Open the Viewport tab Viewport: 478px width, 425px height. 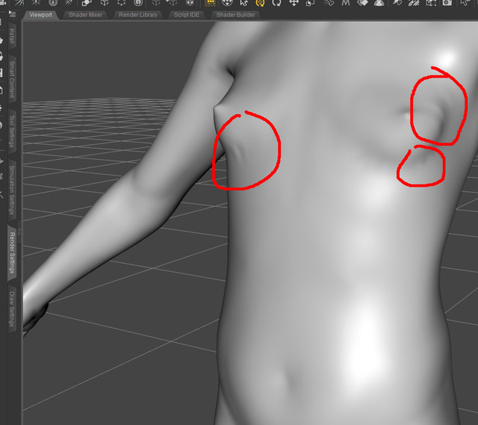[41, 15]
